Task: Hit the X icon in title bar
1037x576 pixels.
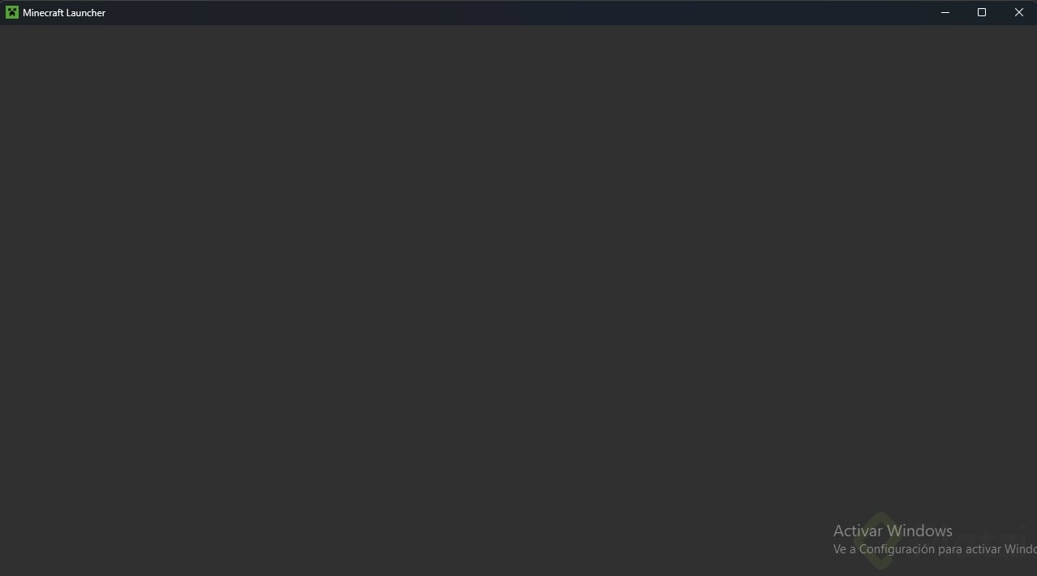Action: (1019, 12)
